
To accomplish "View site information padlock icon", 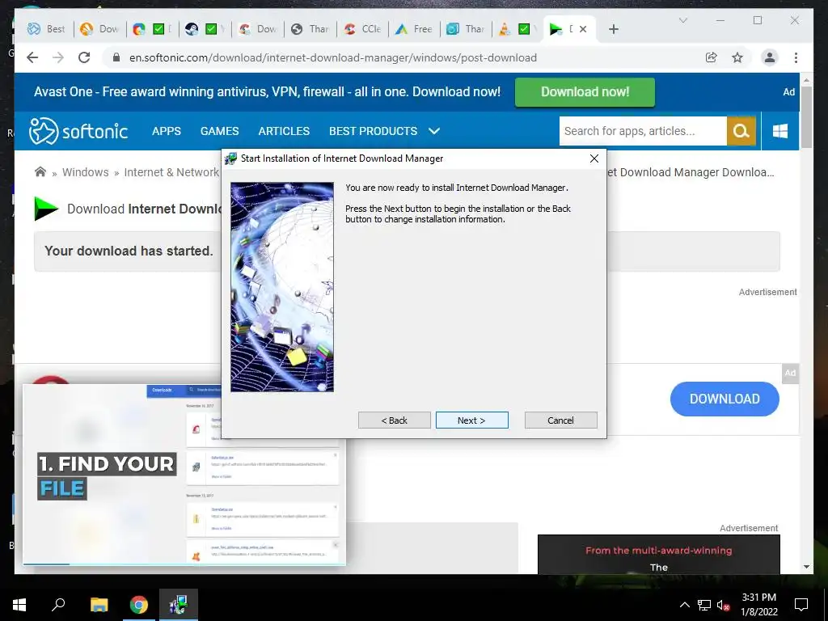I will click(116, 57).
